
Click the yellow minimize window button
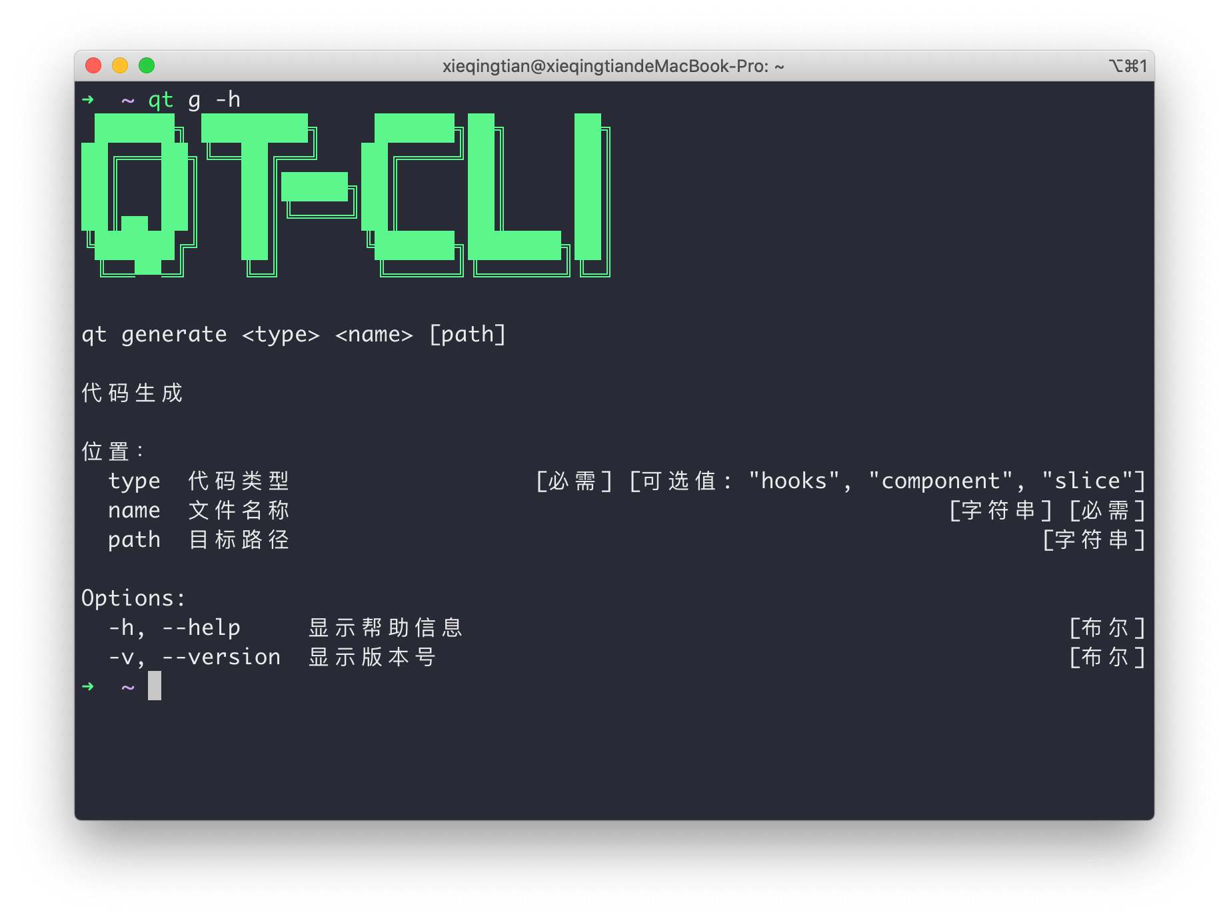tap(120, 65)
